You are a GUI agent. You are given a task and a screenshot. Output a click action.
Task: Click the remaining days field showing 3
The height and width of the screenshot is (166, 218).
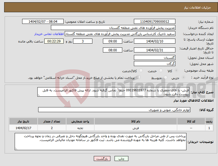(83, 41)
